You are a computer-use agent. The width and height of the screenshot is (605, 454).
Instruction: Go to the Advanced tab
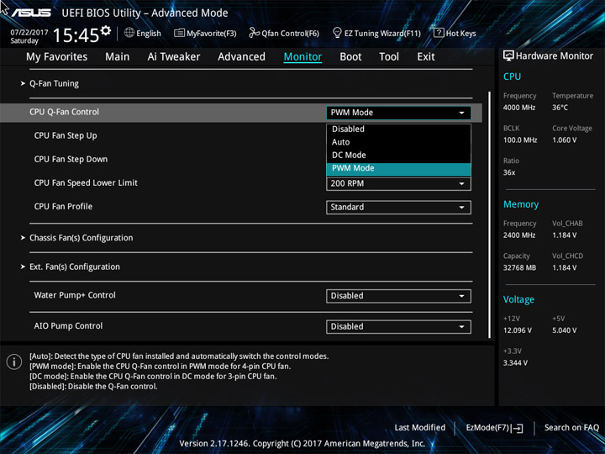click(241, 57)
